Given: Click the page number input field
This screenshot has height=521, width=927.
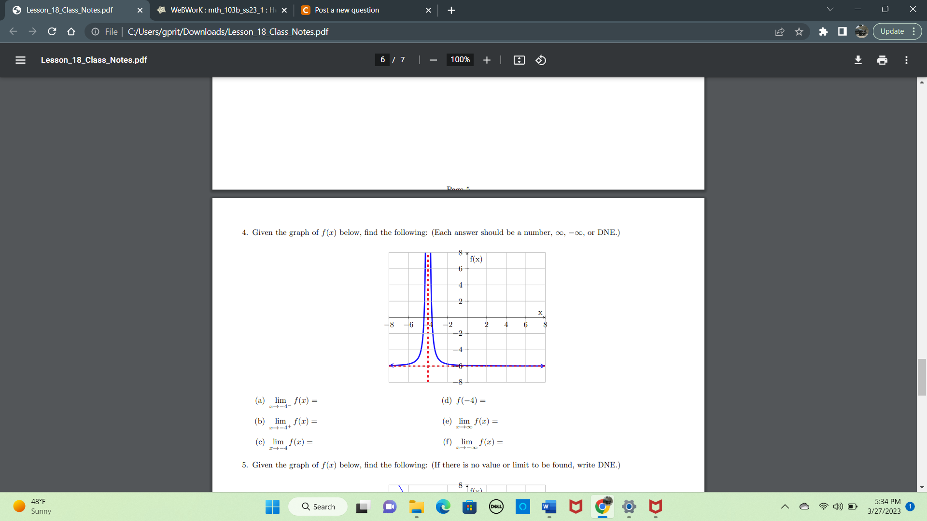Looking at the screenshot, I should pyautogui.click(x=382, y=60).
